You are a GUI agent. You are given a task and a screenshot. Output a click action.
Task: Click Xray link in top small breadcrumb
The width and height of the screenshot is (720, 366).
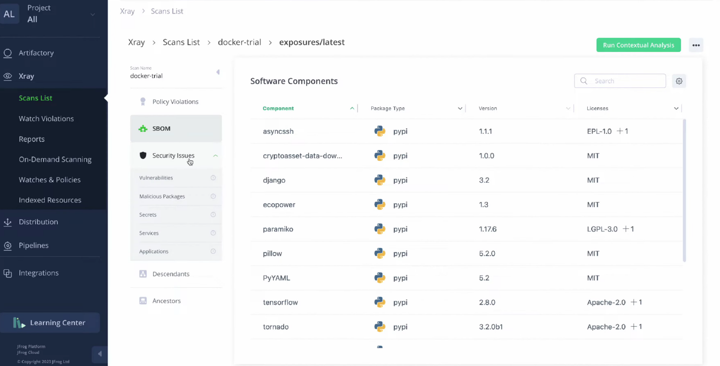tap(127, 11)
